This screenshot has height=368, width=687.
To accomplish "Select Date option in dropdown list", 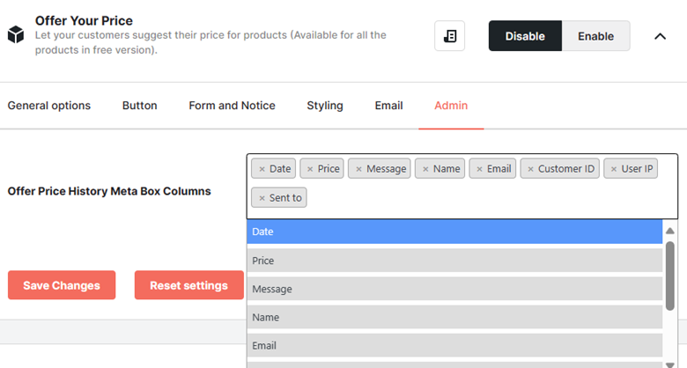I will (454, 232).
